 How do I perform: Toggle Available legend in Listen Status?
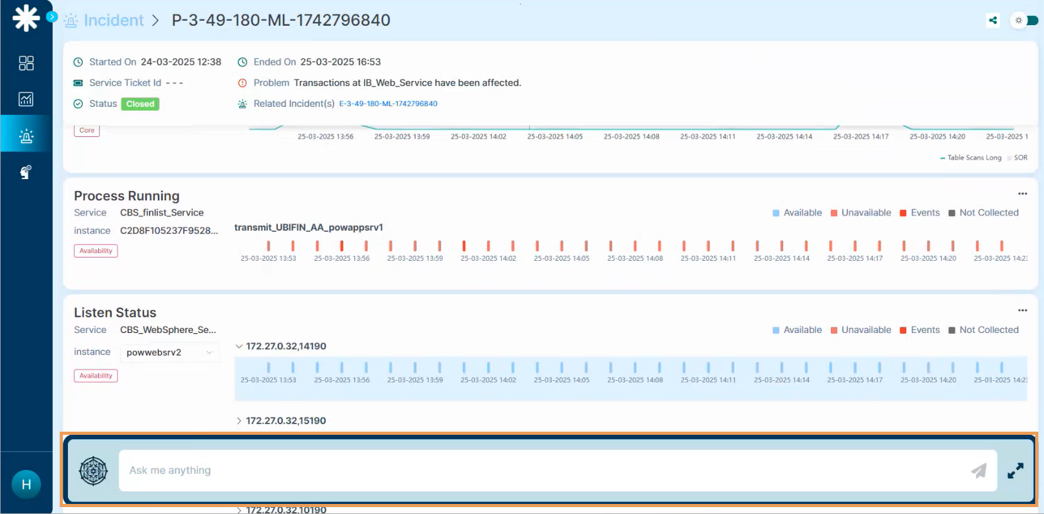[x=797, y=330]
